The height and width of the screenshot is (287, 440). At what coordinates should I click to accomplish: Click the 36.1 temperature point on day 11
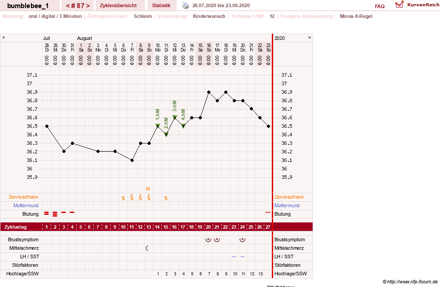click(132, 160)
